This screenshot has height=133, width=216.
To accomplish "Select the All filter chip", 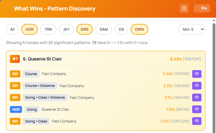I will click(x=12, y=29).
